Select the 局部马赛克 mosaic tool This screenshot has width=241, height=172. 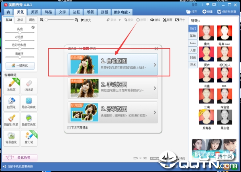pos(29,103)
